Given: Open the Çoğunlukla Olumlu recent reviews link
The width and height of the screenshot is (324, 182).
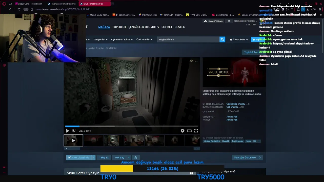Looking at the screenshot, I should pos(236,104).
